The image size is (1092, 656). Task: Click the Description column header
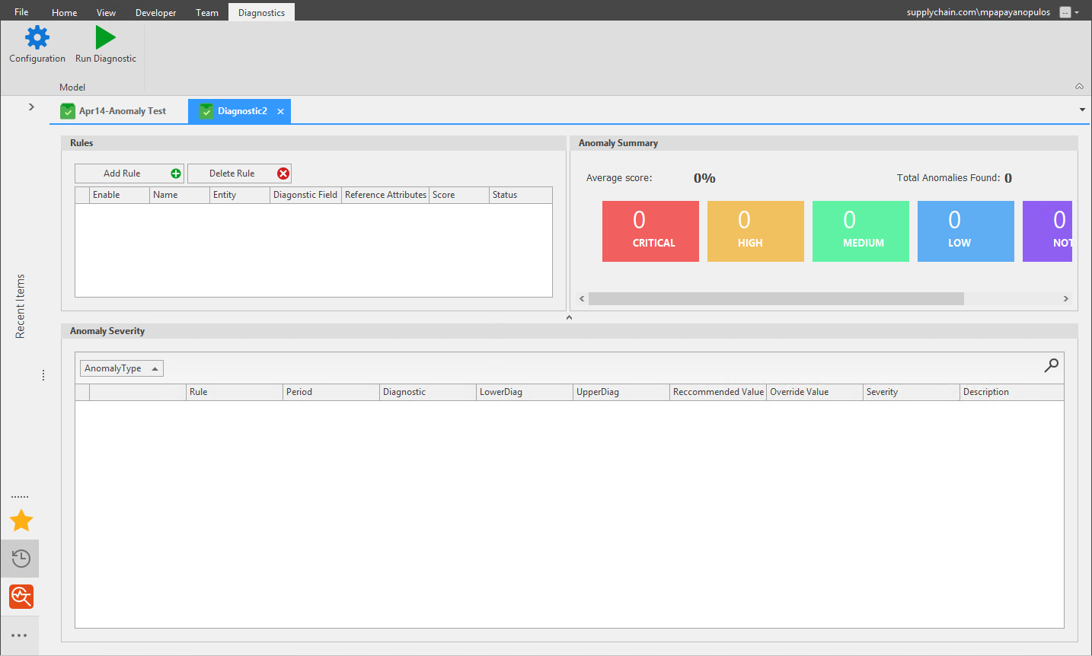1012,392
